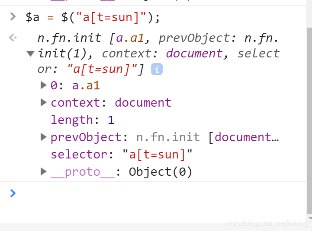Click the n.fn.init [document… value

point(208,137)
